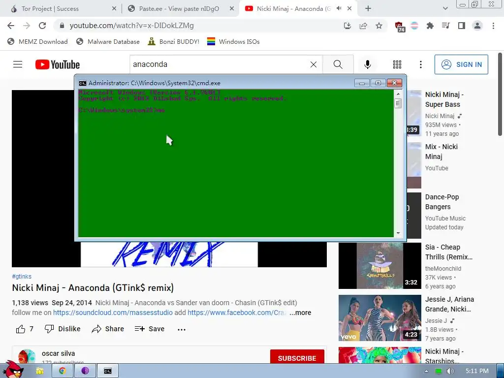
Task: Open the media control icon in toolbar
Action: pyautogui.click(x=445, y=26)
